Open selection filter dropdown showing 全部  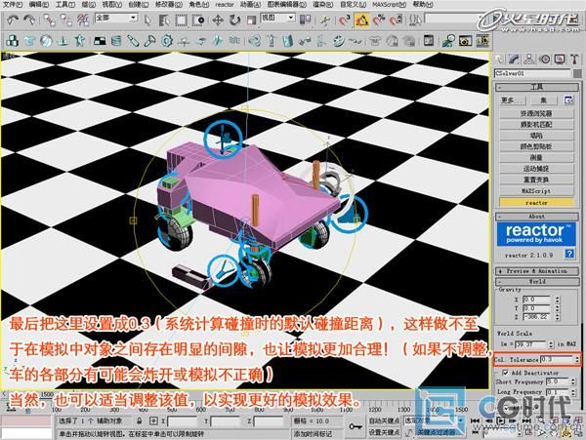(116, 18)
